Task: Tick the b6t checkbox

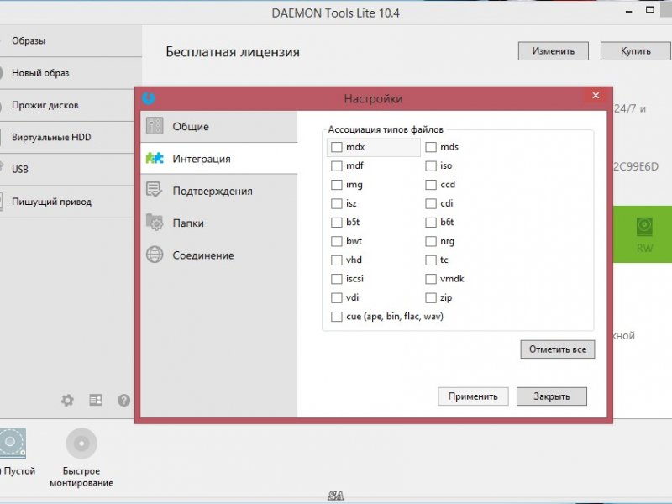Action: (x=431, y=223)
